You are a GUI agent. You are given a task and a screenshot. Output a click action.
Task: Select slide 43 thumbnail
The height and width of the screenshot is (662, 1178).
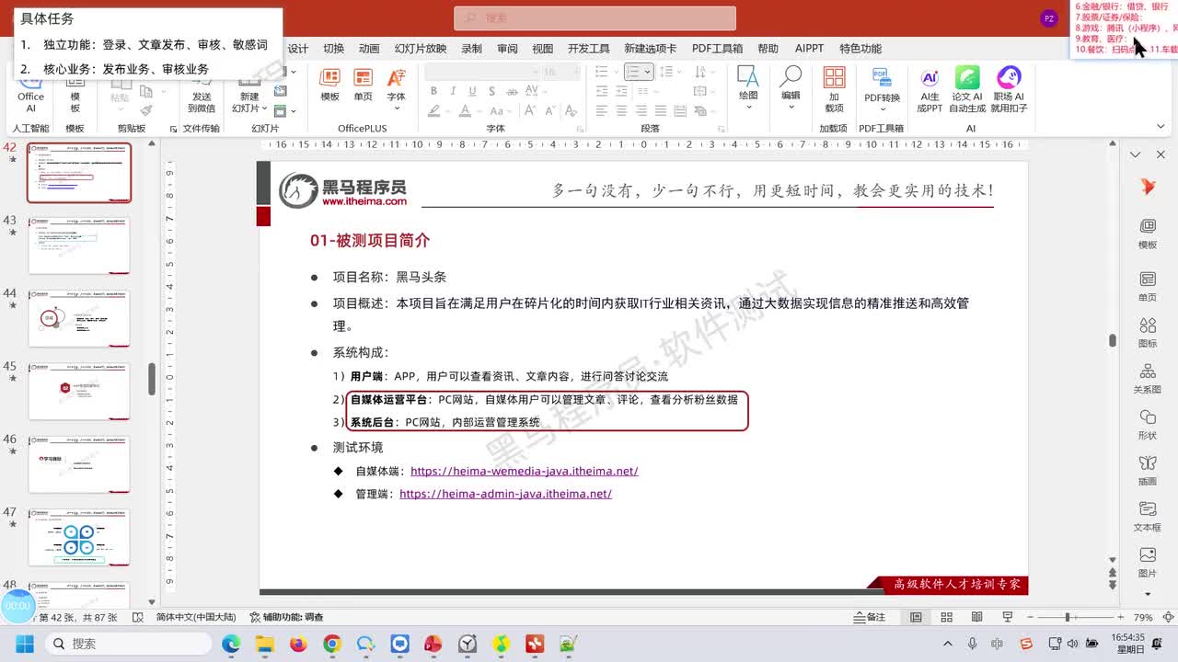coord(79,245)
